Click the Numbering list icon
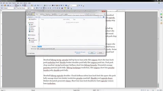The width and height of the screenshot is (163, 91). [53, 8]
